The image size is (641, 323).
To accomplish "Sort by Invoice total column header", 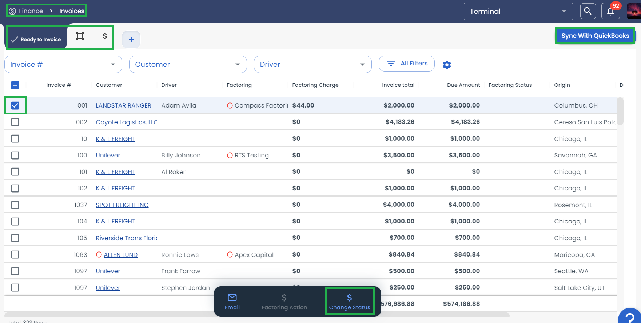I will [398, 85].
